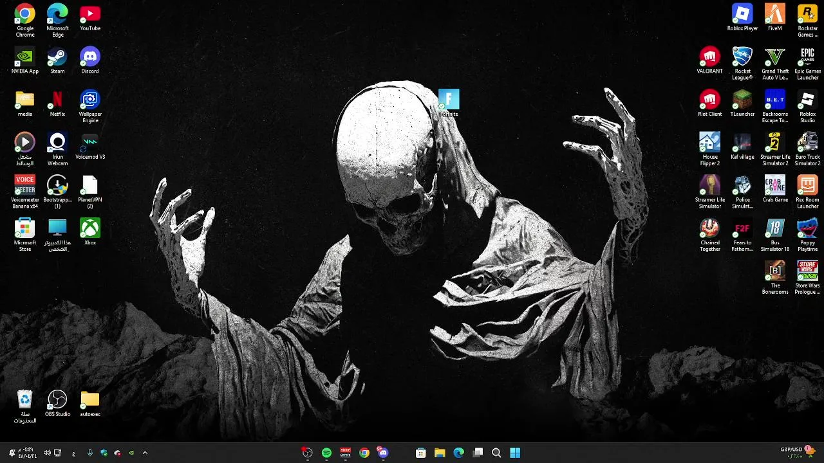Open taskbar Search magnifier
824x463 pixels.
click(x=496, y=453)
